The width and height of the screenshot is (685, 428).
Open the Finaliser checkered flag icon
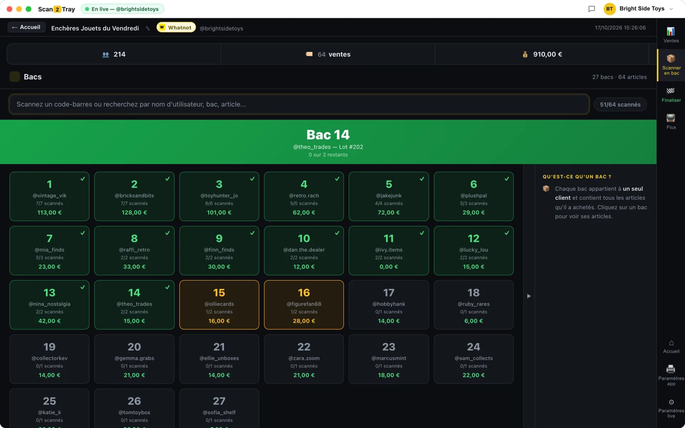click(671, 91)
